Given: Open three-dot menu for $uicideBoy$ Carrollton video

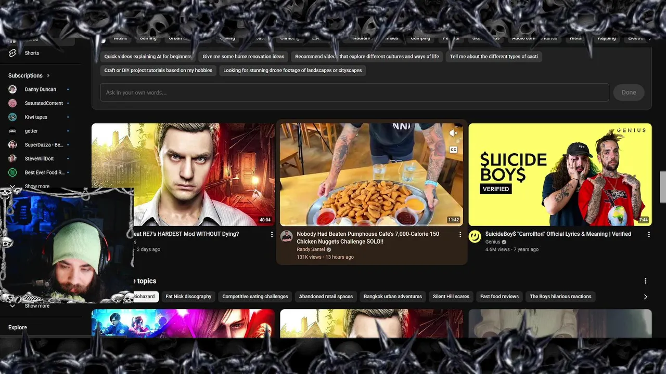Looking at the screenshot, I should (x=648, y=235).
